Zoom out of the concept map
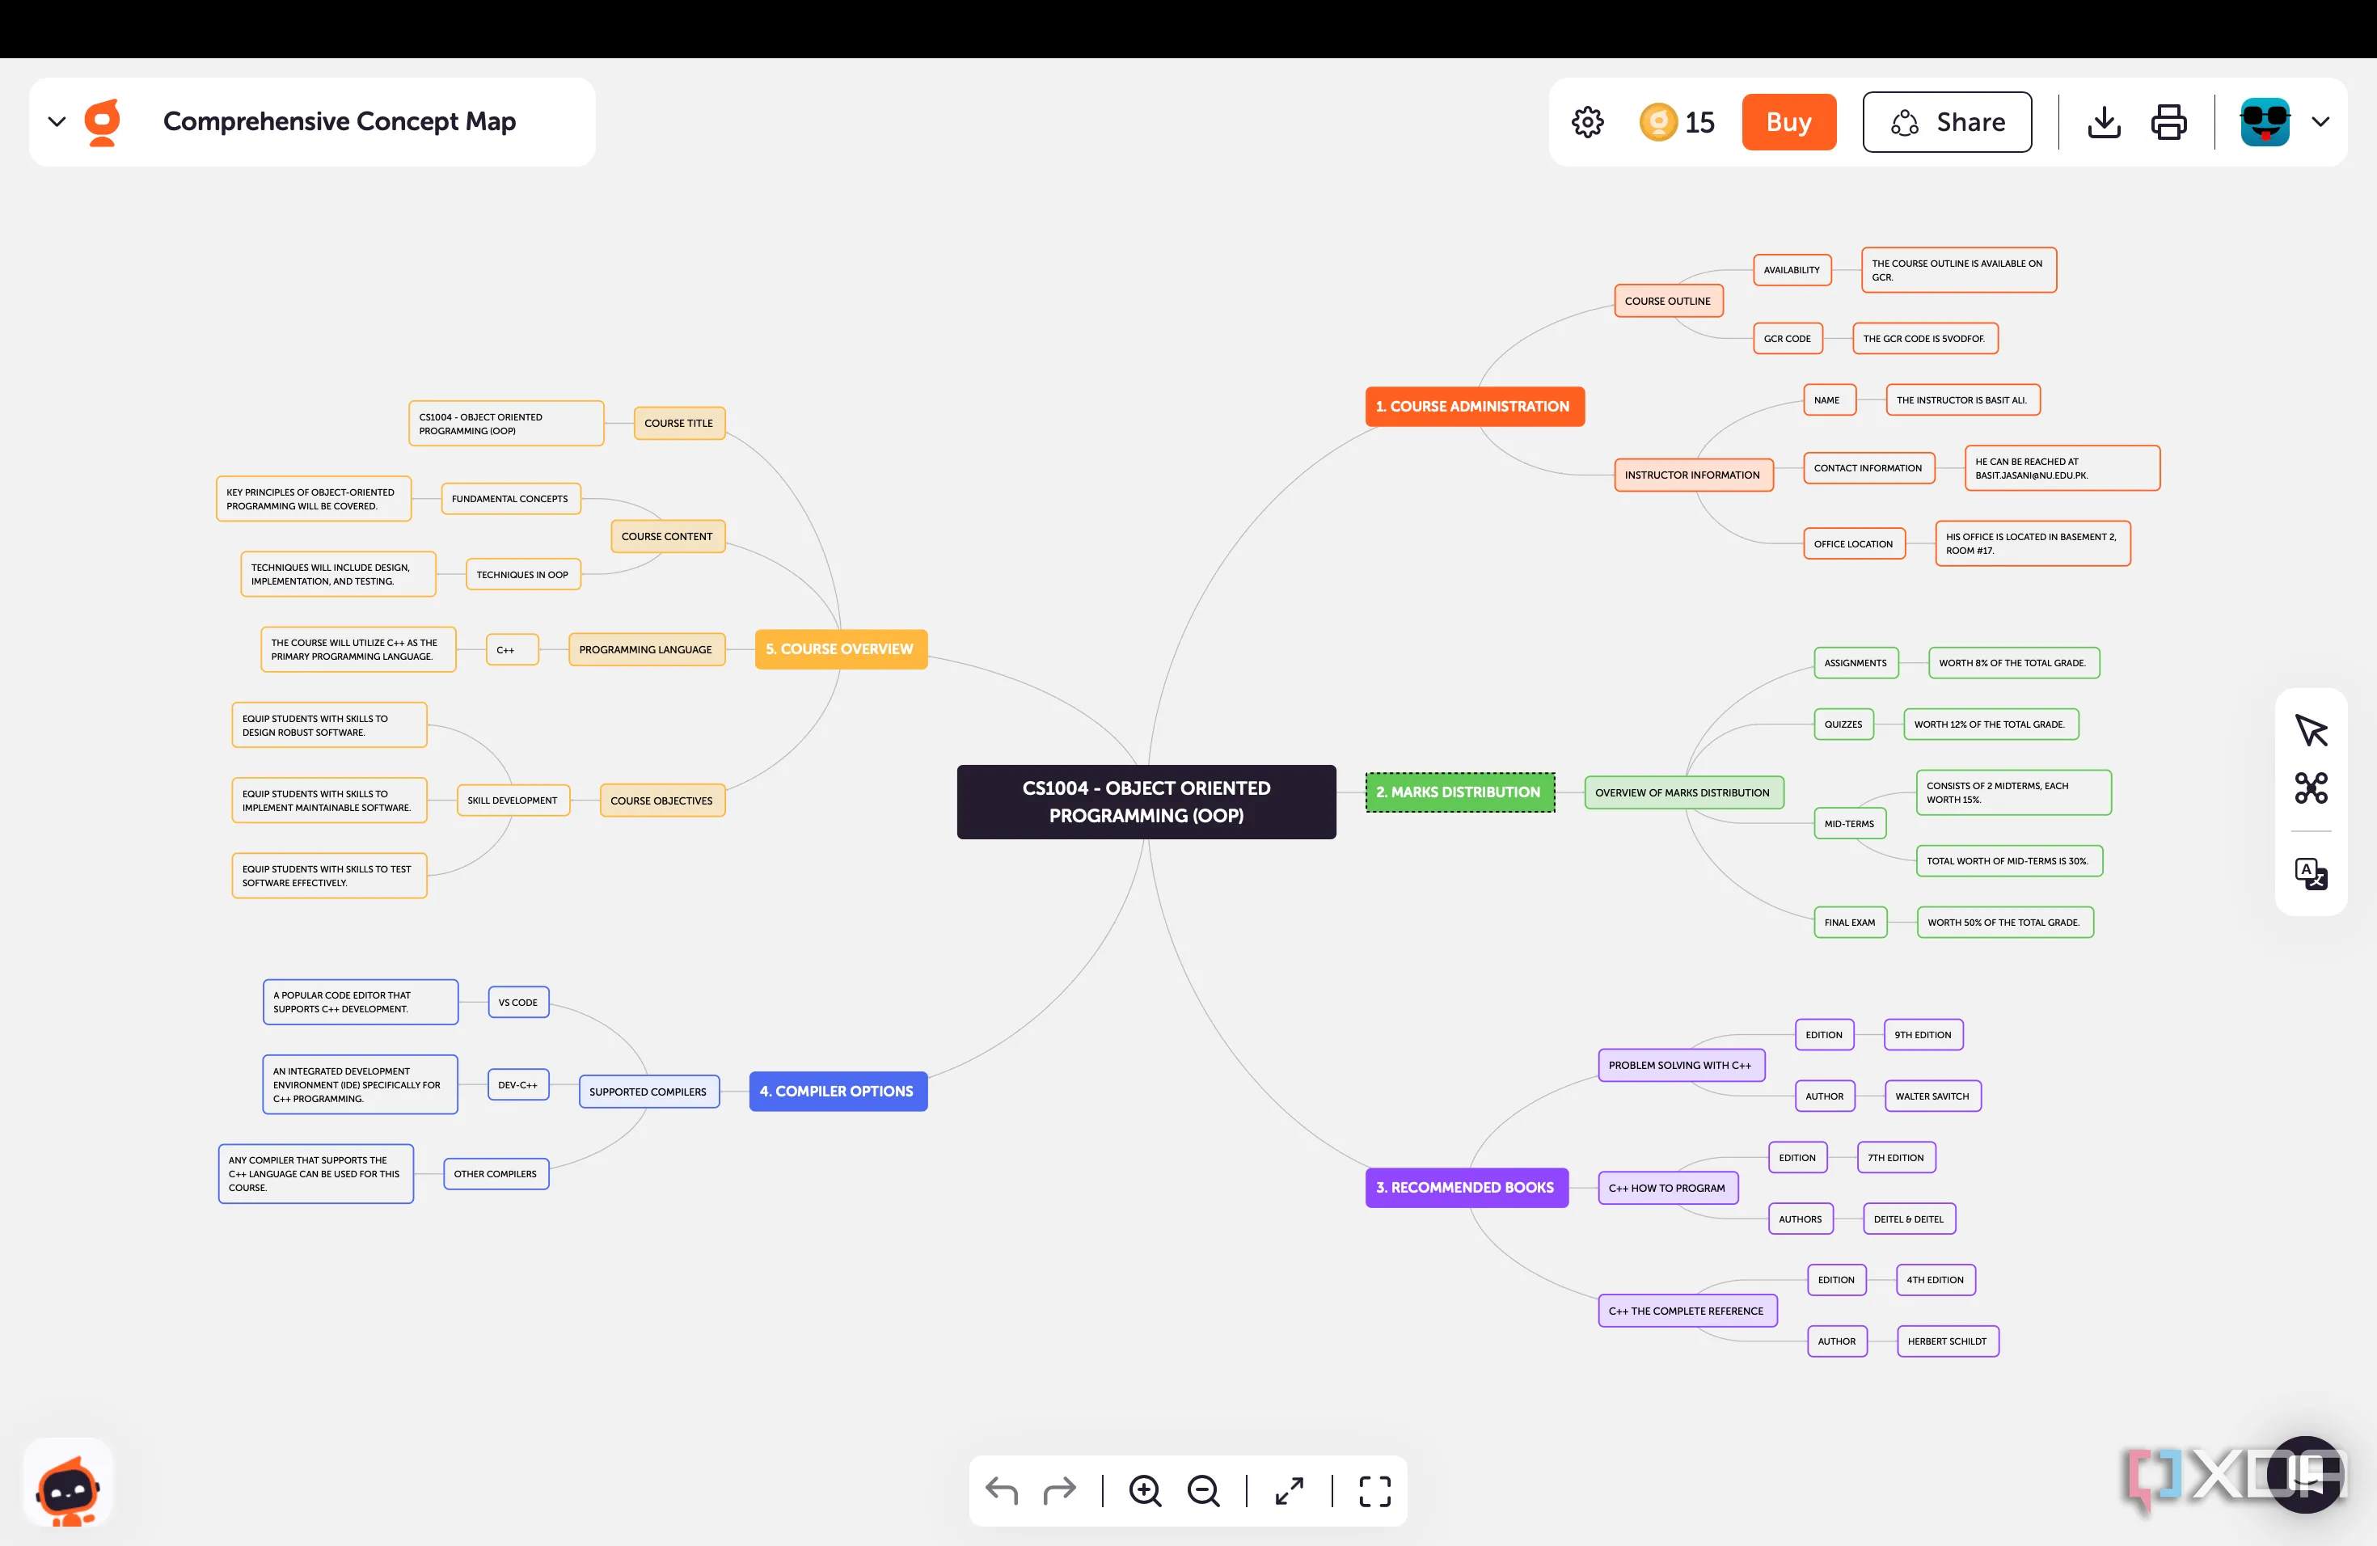Viewport: 2377px width, 1546px height. tap(1204, 1490)
